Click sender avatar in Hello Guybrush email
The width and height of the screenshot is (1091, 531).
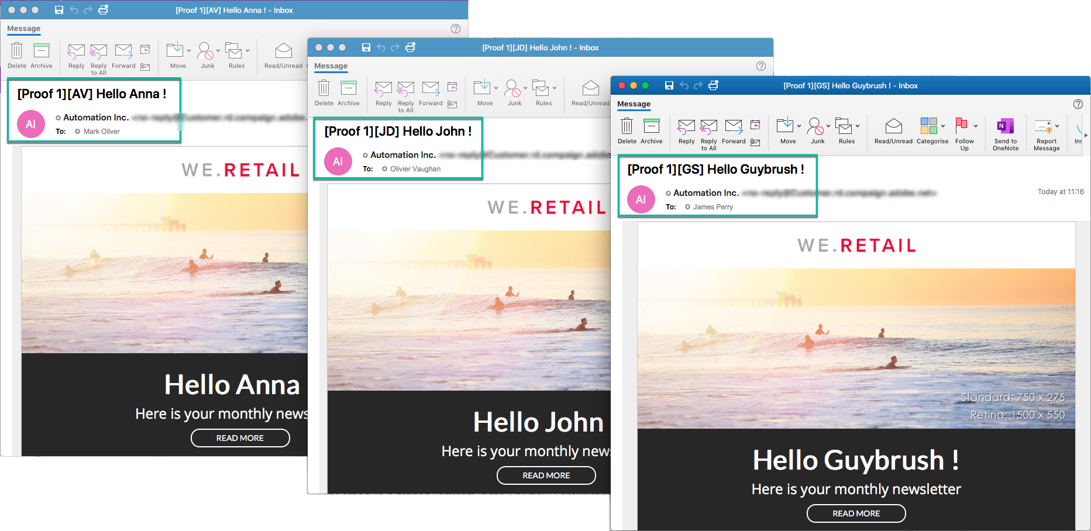[x=641, y=199]
